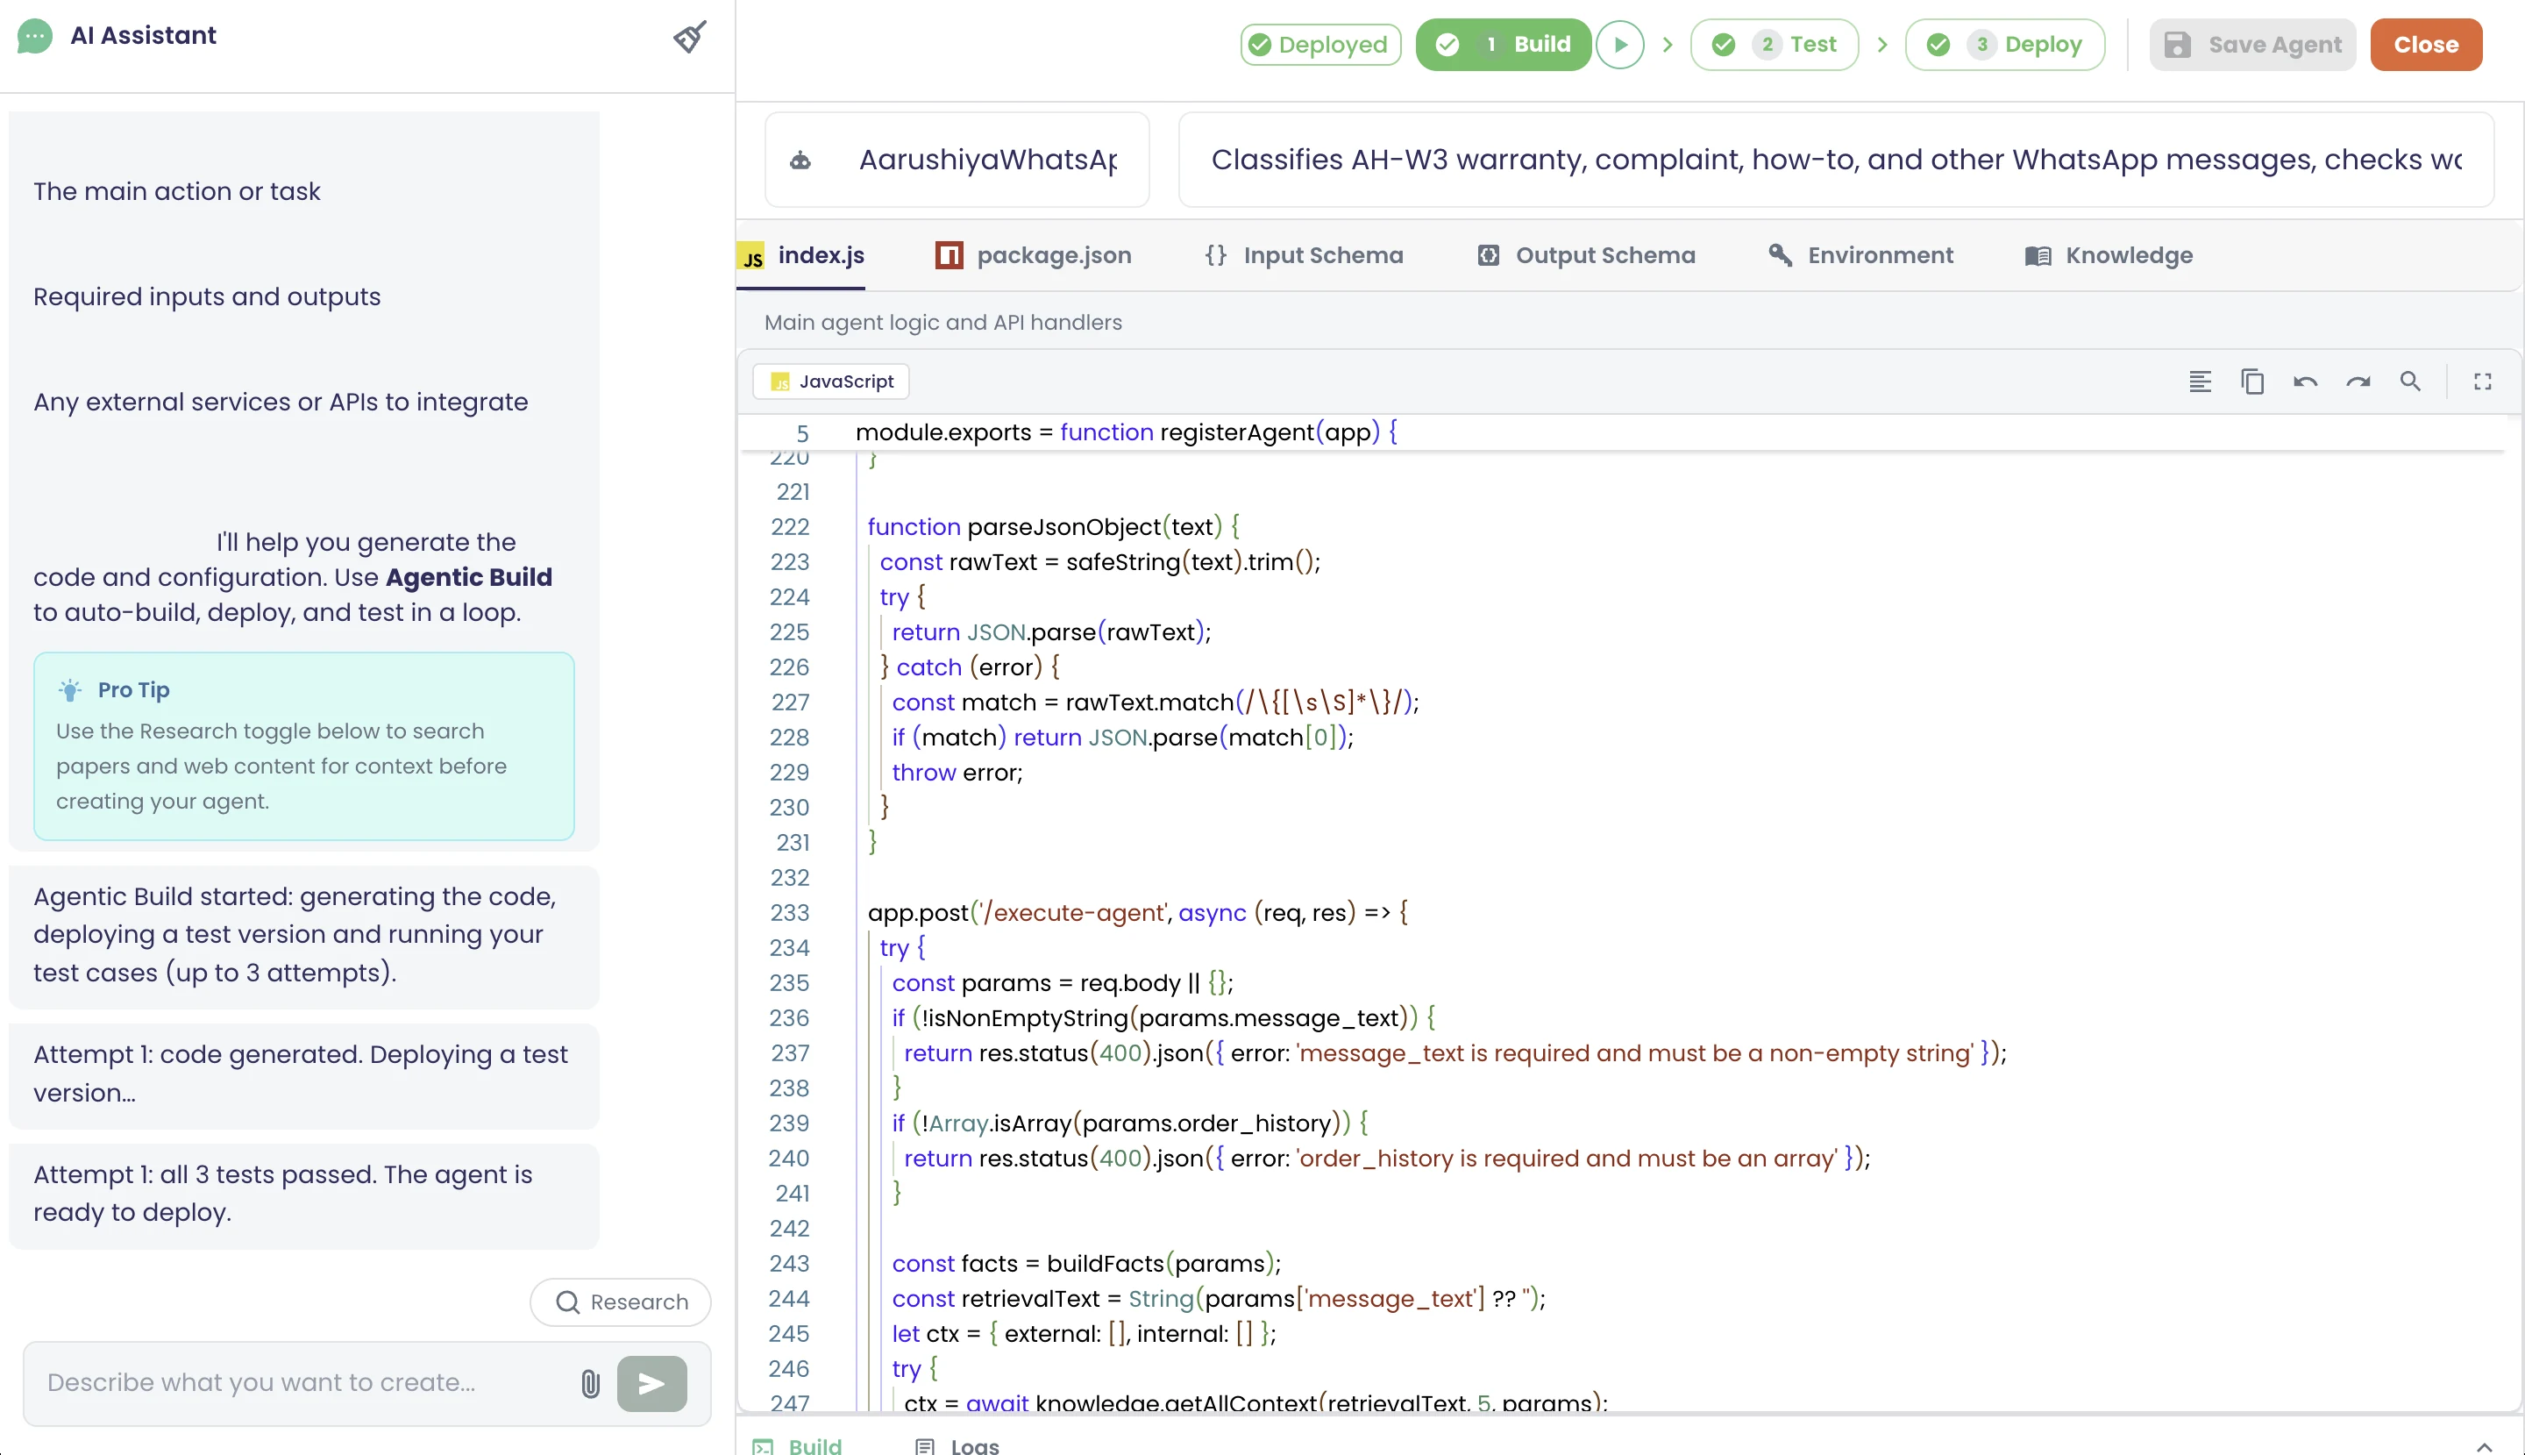Go to the Deploy step
This screenshot has height=1455, width=2525.
point(2004,45)
